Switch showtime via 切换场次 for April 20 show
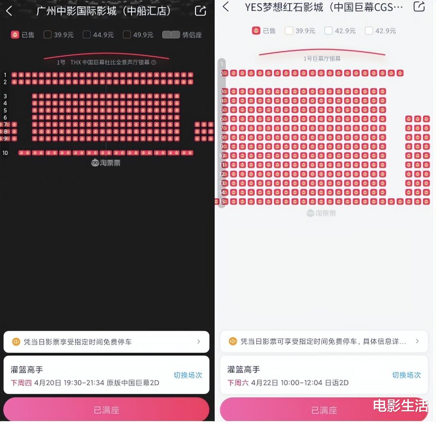Viewport: 436px width, 422px height. click(x=188, y=375)
